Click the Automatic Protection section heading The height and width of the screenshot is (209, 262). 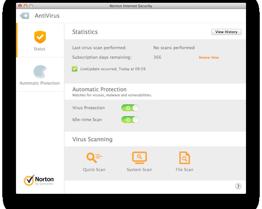tap(99, 89)
